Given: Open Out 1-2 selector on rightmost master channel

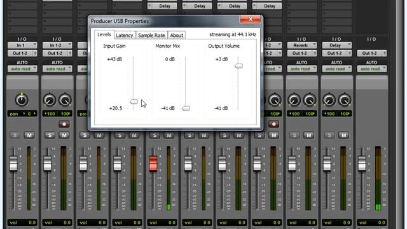Looking at the screenshot, I should pos(371,53).
